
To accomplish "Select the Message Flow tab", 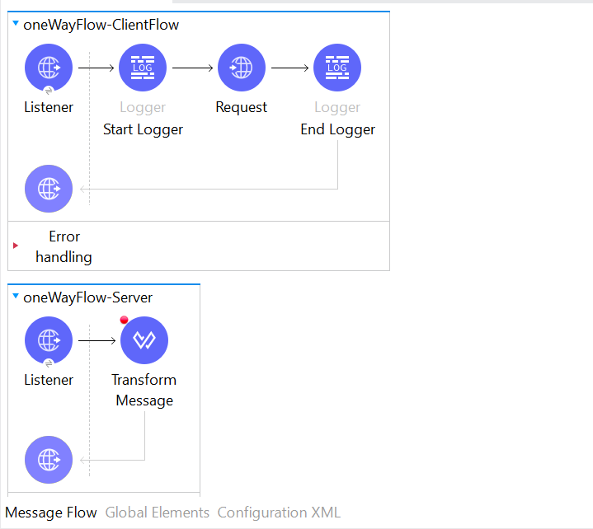I will tap(51, 513).
